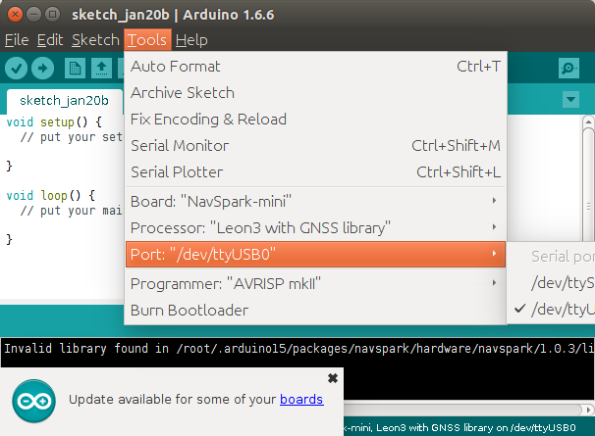This screenshot has width=595, height=436.
Task: Click the status bar board and port text
Action: pos(460,427)
